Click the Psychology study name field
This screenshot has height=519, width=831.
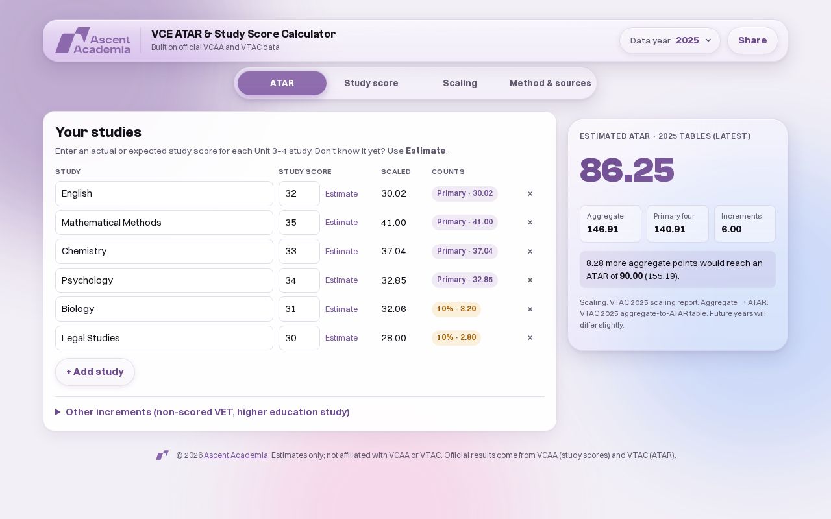point(164,280)
